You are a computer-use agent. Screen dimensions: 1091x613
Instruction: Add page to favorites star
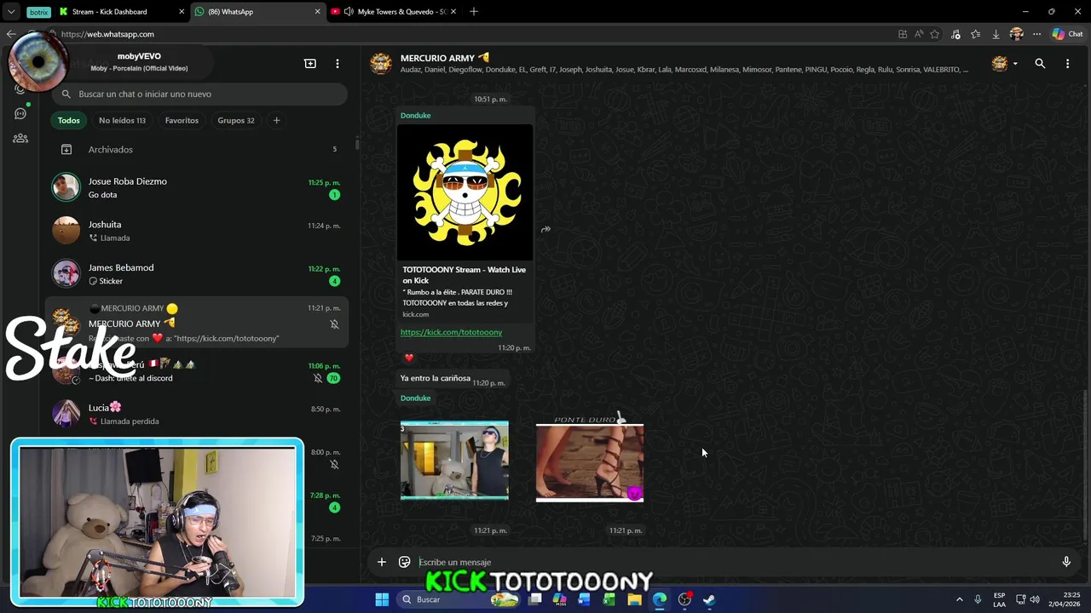pyautogui.click(x=935, y=34)
